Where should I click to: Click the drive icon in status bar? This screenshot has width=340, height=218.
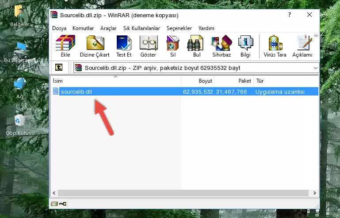[x=54, y=203]
